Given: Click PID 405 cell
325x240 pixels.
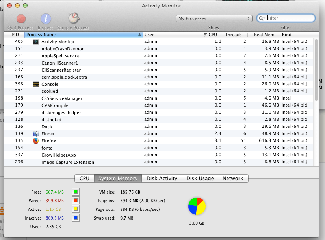Looking at the screenshot, I should pos(19,41).
